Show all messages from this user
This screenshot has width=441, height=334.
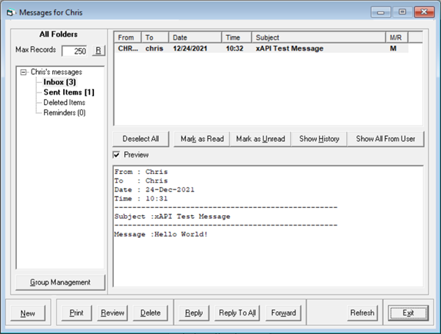[x=385, y=139]
